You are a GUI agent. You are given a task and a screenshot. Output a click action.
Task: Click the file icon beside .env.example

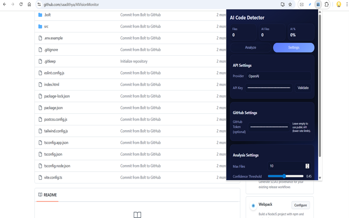pyautogui.click(x=40, y=38)
